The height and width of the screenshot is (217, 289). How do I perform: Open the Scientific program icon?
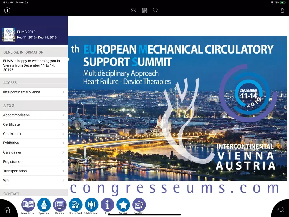(28, 205)
